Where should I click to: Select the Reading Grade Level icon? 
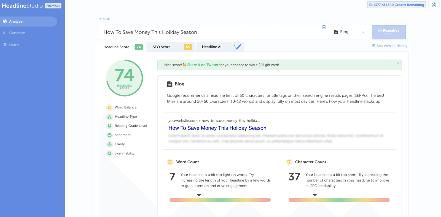109,126
